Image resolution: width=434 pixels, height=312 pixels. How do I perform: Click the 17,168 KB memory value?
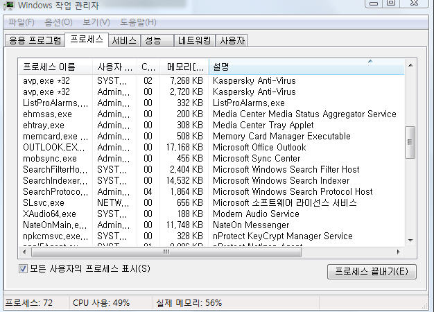click(x=184, y=147)
